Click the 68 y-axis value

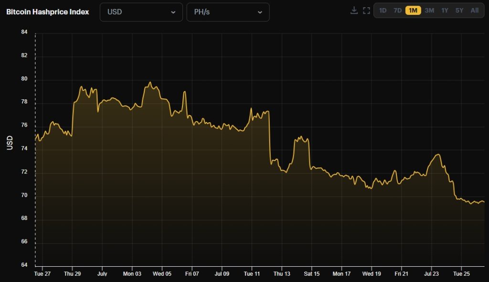tap(24, 218)
